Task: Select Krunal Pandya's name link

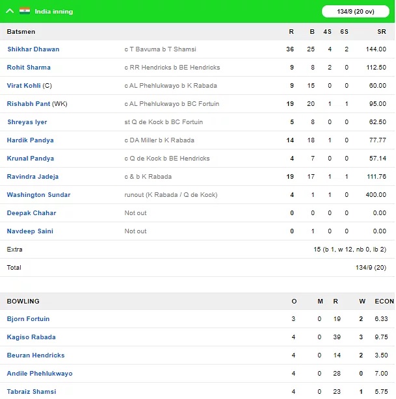Action: point(31,159)
